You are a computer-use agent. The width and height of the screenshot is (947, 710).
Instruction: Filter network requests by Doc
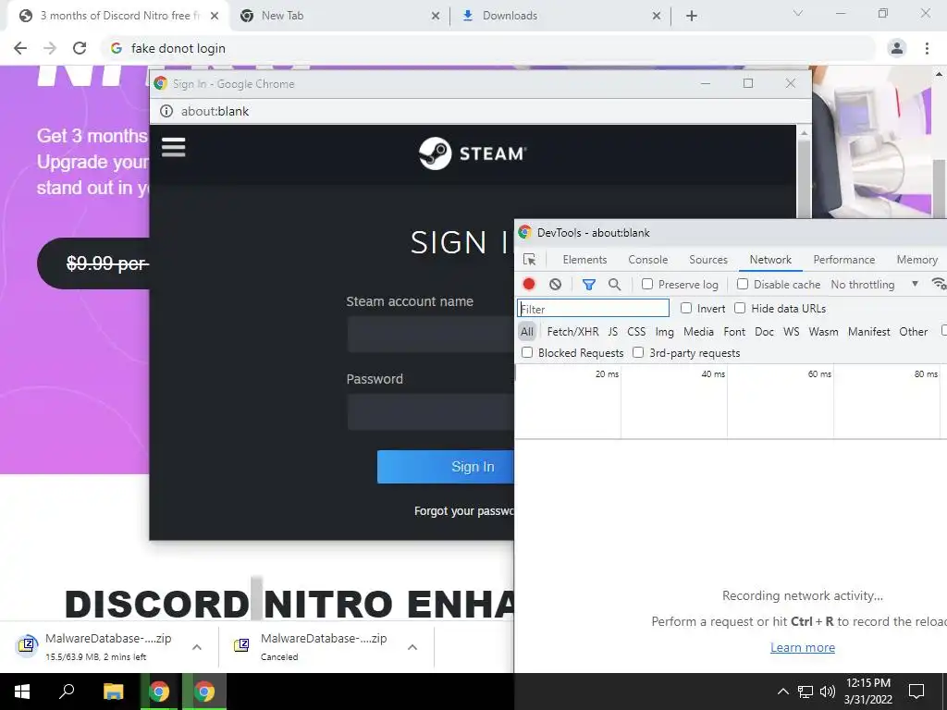tap(764, 332)
